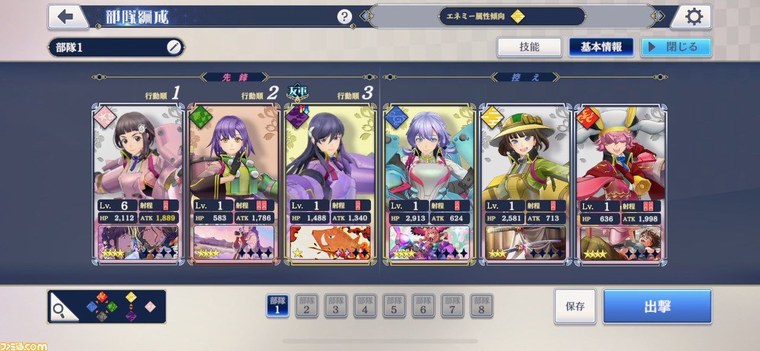Select reserve character card with ATK 1,998

click(x=620, y=184)
